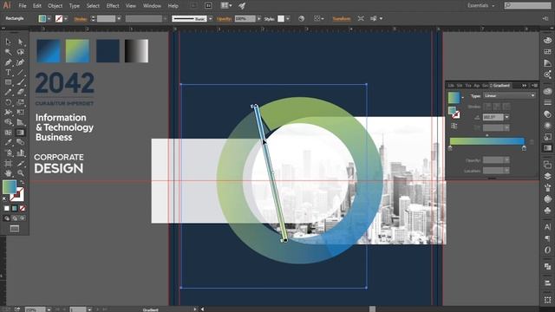Viewport: 555px width, 312px height.
Task: Open the Edit menu
Action: pyautogui.click(x=36, y=6)
